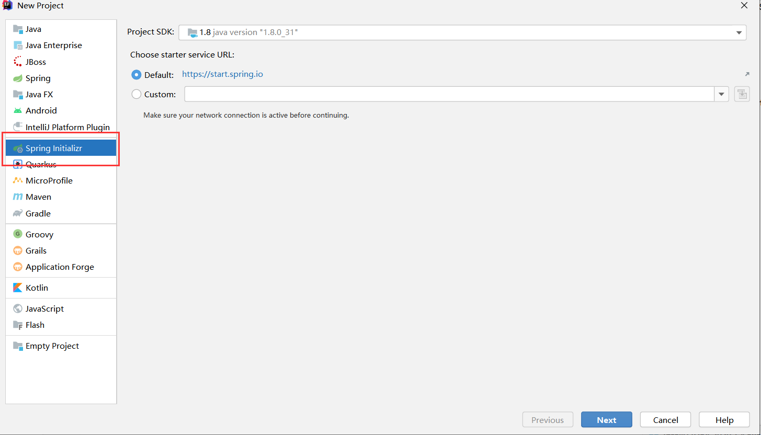Select 'JBoss' in the project list
Image resolution: width=761 pixels, height=435 pixels.
[x=61, y=62]
